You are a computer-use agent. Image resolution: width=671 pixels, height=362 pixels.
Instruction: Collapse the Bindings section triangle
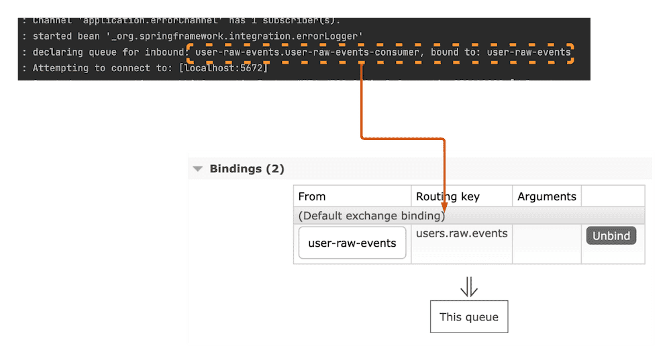point(198,169)
